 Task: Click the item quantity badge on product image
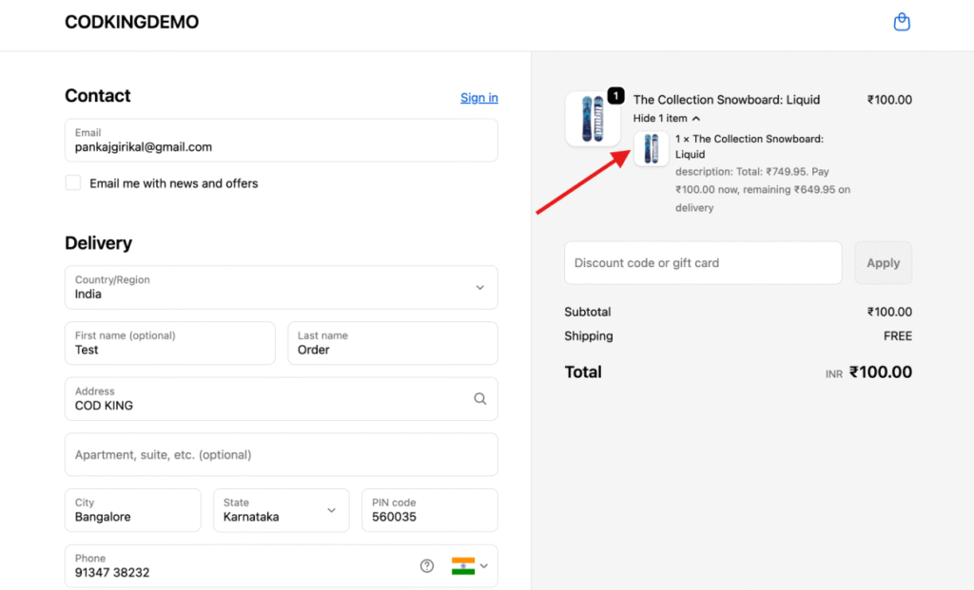tap(615, 96)
